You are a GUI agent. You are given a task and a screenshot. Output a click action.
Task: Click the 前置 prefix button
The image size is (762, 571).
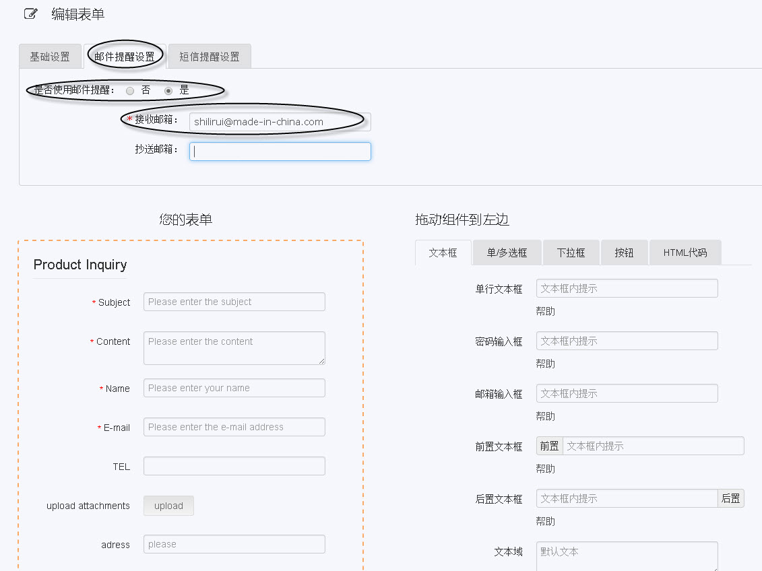click(549, 445)
